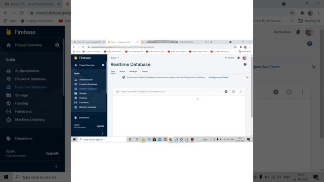Select the Gmail browser tab in center window
Screen dimensions: 324x182
click(89, 42)
